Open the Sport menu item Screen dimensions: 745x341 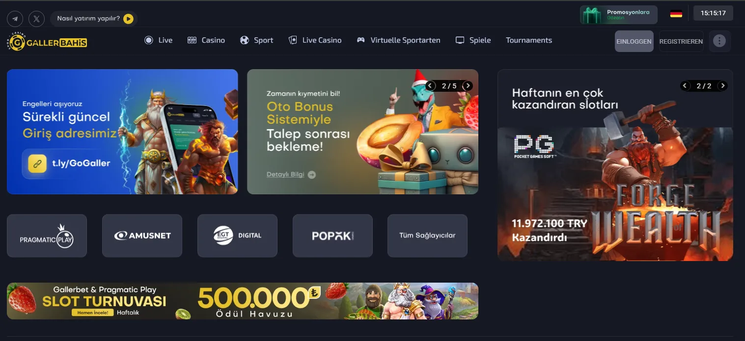click(x=256, y=40)
